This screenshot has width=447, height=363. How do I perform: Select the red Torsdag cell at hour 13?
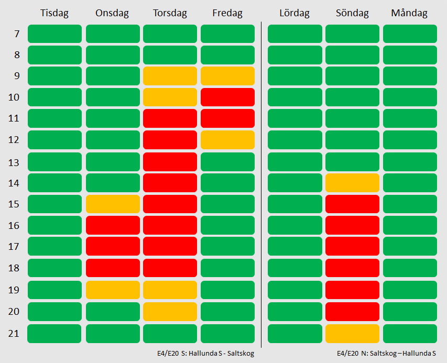click(170, 162)
